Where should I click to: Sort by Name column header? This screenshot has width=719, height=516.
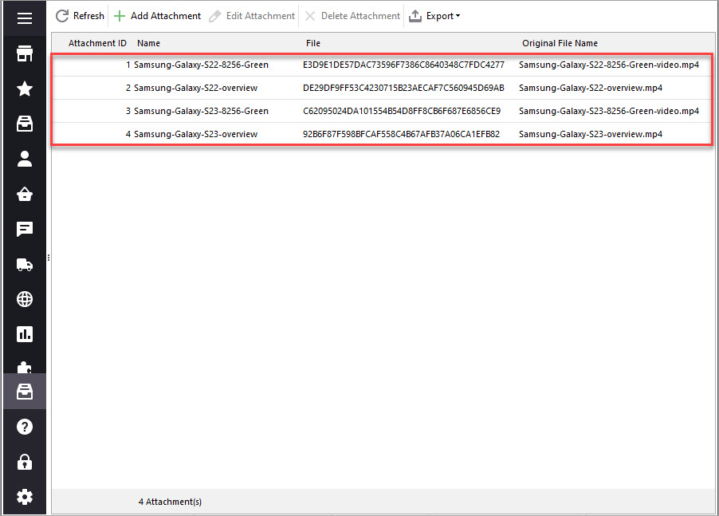[148, 43]
